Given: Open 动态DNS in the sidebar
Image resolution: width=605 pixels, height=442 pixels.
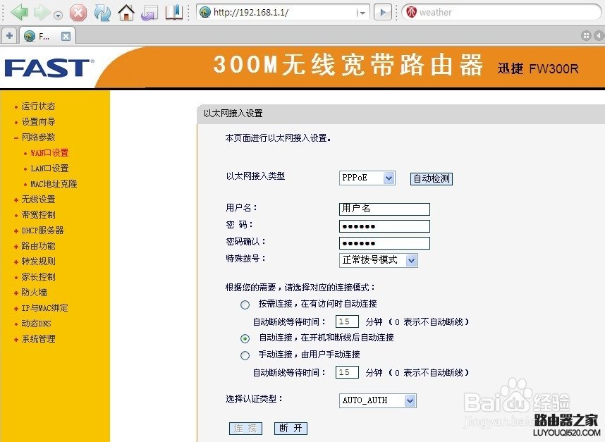Looking at the screenshot, I should [x=36, y=324].
